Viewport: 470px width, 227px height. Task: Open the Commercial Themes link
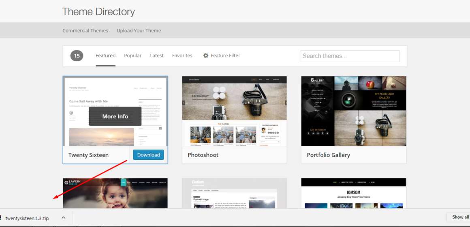[85, 30]
